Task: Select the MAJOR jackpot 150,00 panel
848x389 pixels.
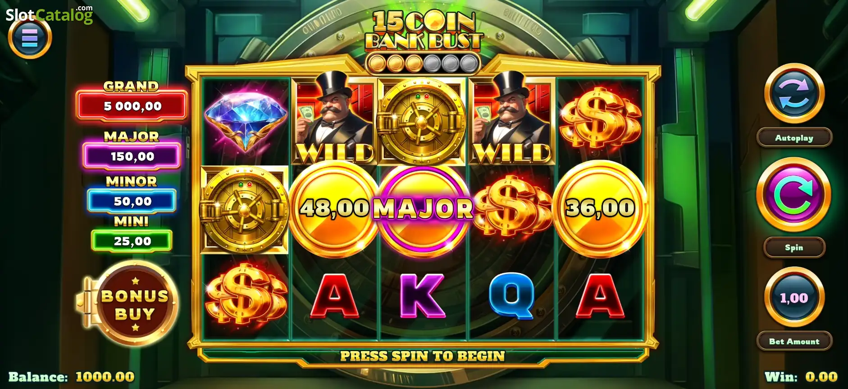Action: [132, 156]
